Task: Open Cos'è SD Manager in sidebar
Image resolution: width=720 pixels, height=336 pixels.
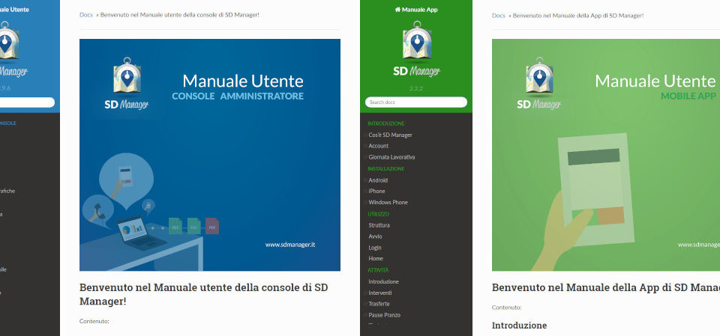Action: pyautogui.click(x=390, y=135)
